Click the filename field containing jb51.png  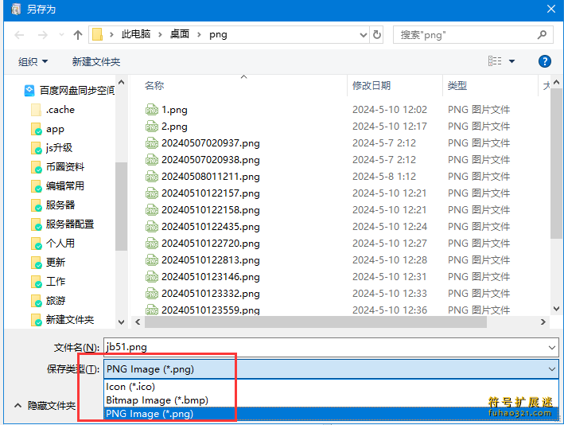click(331, 347)
